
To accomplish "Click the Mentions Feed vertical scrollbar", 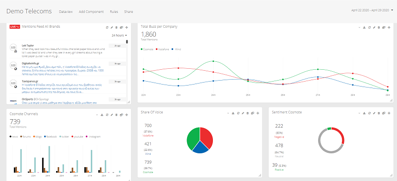I will click(127, 42).
